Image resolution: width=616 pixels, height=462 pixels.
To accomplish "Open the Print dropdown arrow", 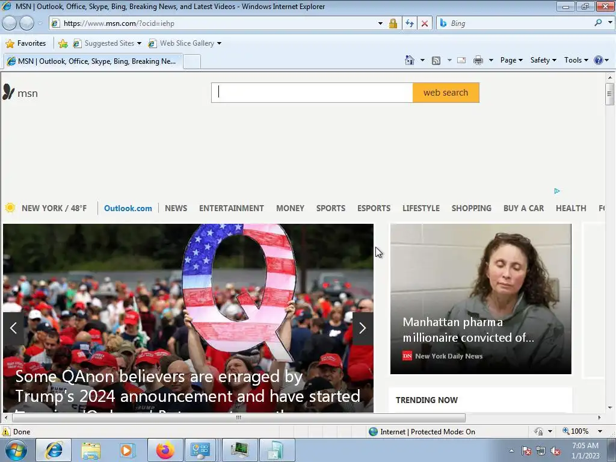I will 491,60.
